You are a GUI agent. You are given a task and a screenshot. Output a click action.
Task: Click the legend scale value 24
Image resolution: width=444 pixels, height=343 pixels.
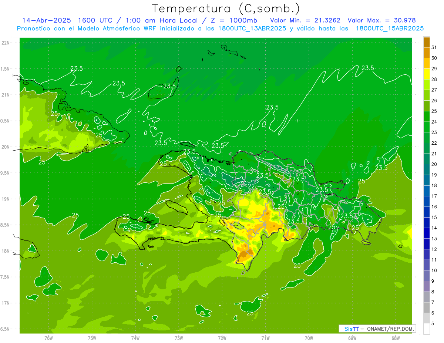click(x=434, y=122)
